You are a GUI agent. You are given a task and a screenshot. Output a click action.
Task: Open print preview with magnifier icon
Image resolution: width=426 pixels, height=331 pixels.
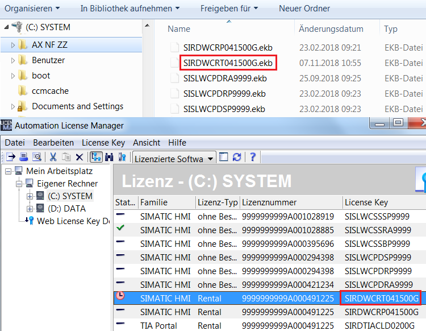pos(37,157)
